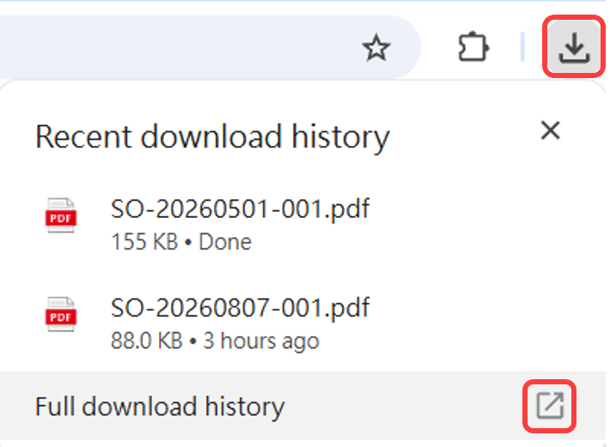Screen dimensions: 610x447
Task: Bookmark this page with the star icon
Action: coord(375,48)
